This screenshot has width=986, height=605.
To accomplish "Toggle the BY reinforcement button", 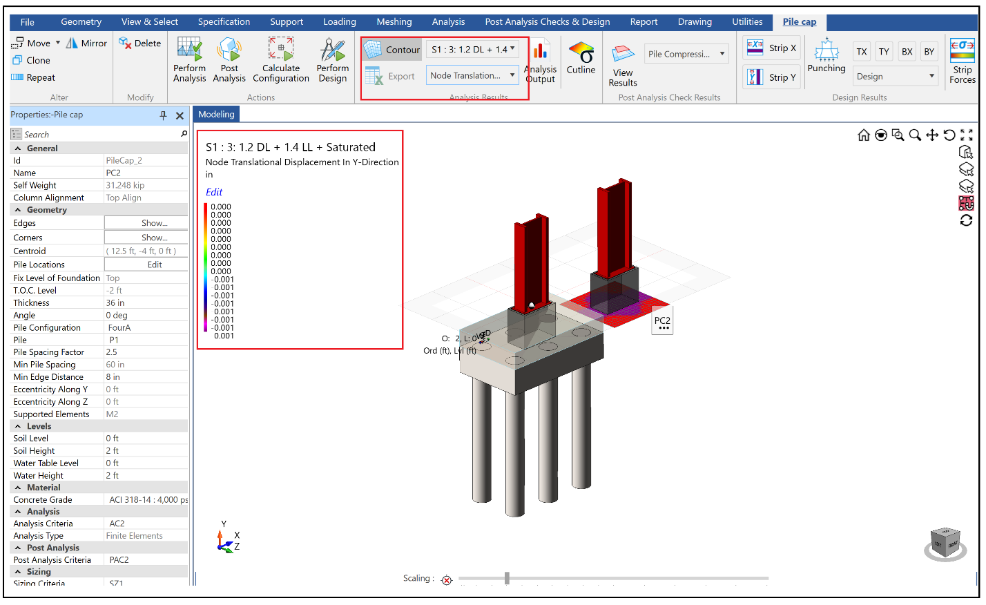I will 929,52.
